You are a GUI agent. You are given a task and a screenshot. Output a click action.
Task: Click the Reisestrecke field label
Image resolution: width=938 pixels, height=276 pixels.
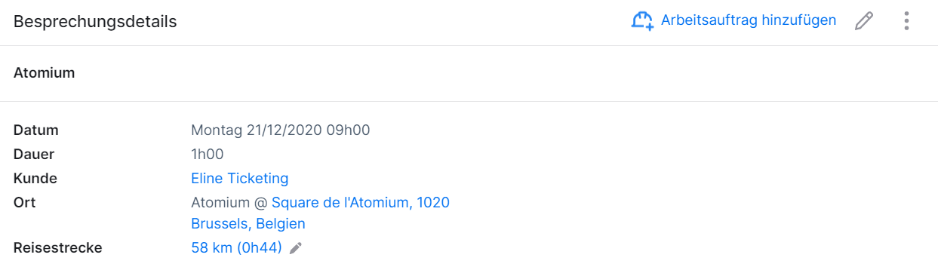coord(58,248)
